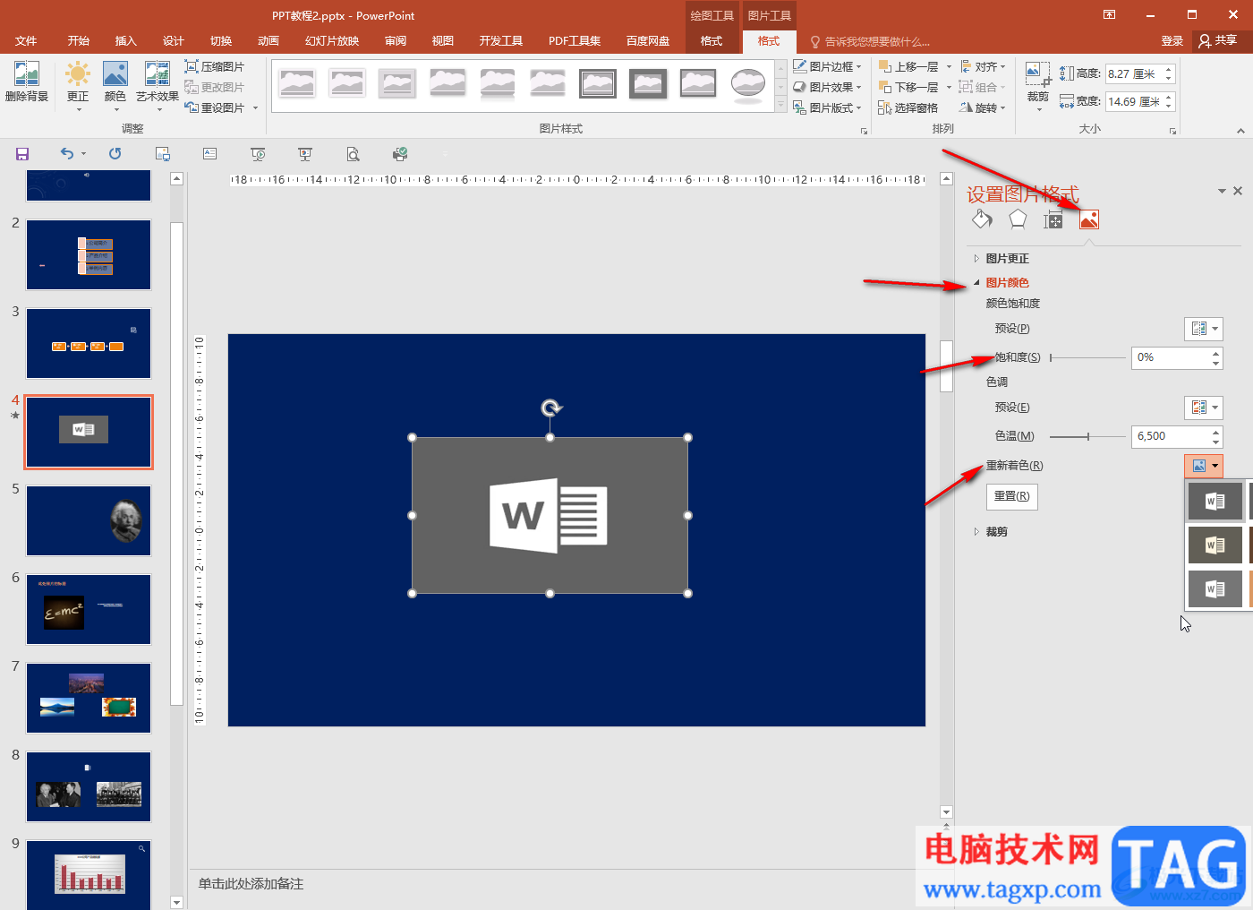This screenshot has height=910, width=1253.
Task: Open Corrections (更正) menu
Action: point(78,86)
